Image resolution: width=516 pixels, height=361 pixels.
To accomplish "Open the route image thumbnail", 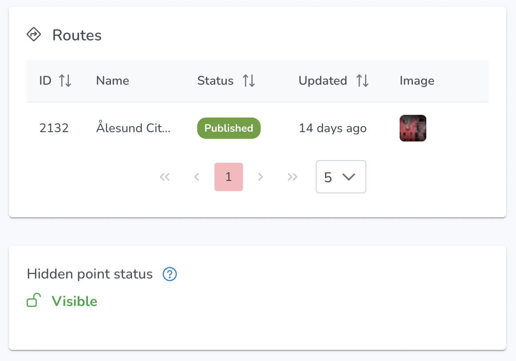I will (x=413, y=128).
